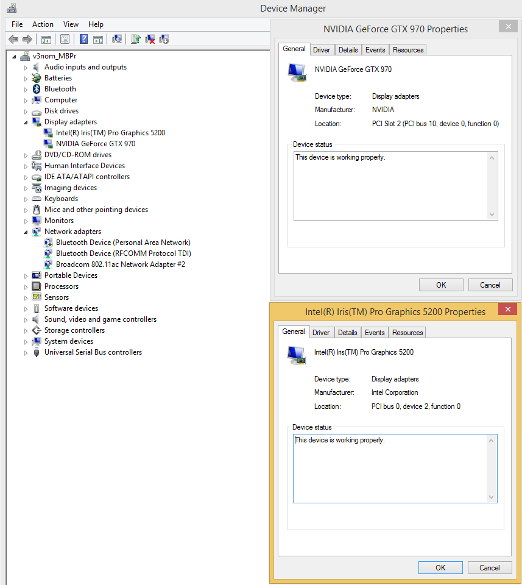Image resolution: width=522 pixels, height=585 pixels.
Task: Click Update Driver Software toolbar icon
Action: click(x=136, y=39)
